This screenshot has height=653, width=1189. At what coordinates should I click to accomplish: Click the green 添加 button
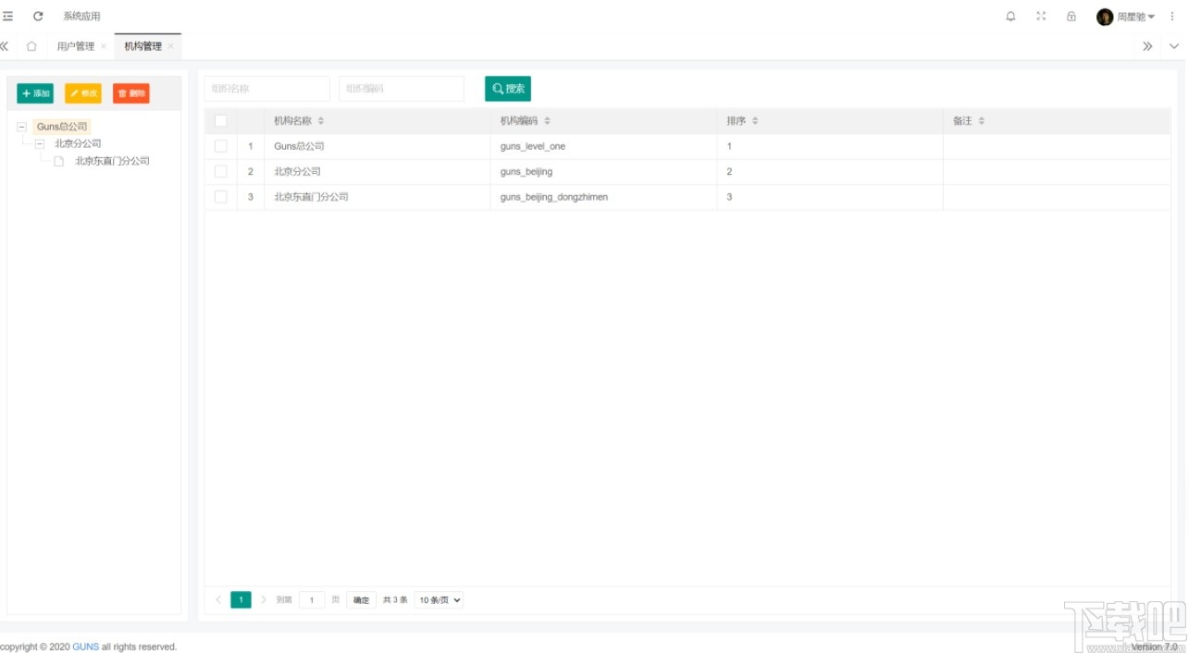click(x=35, y=93)
